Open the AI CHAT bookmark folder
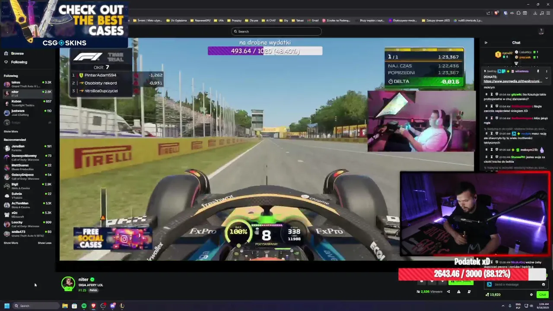The width and height of the screenshot is (553, 311). (269, 20)
